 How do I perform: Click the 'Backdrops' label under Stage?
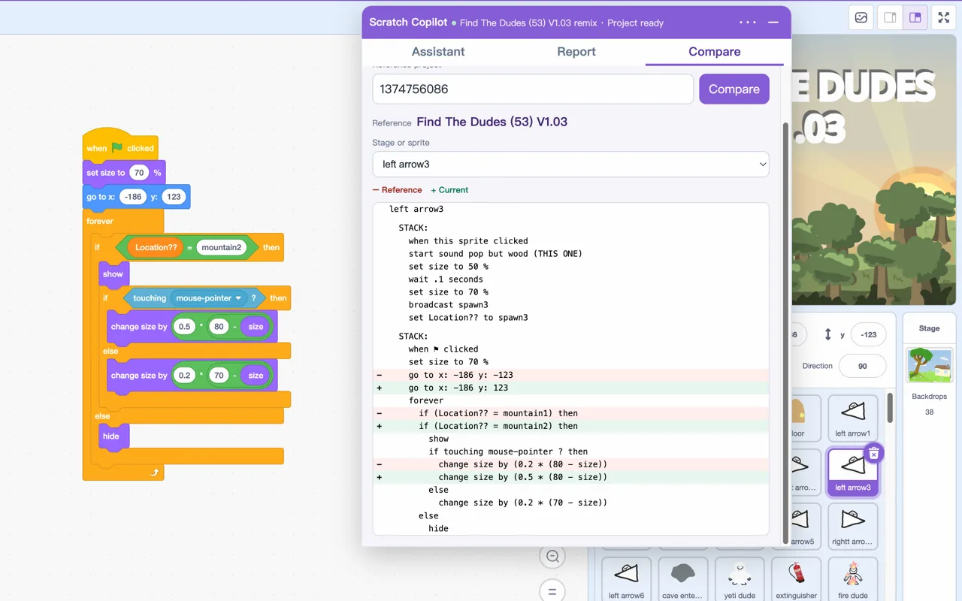pyautogui.click(x=930, y=397)
